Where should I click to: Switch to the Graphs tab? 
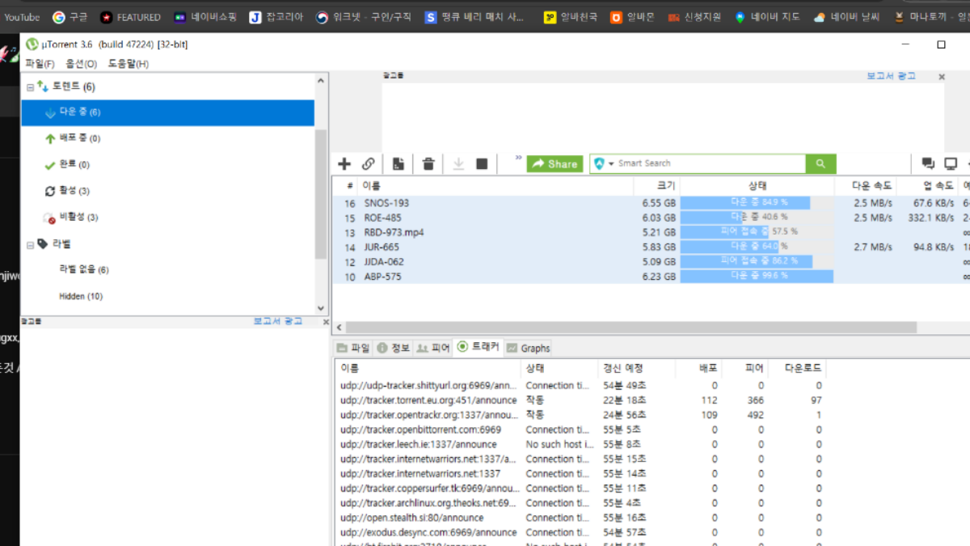(x=529, y=348)
